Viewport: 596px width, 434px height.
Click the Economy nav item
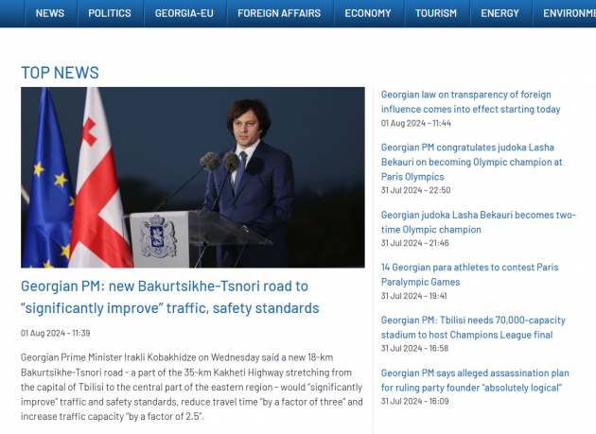(x=368, y=13)
